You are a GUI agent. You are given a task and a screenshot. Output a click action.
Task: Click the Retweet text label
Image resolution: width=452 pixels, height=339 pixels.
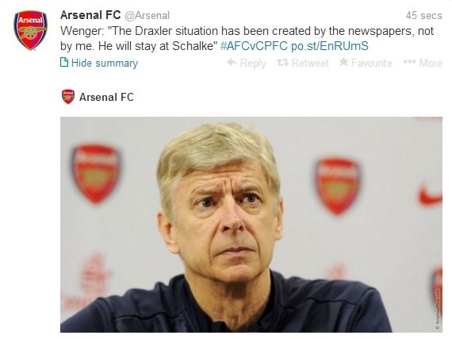(x=310, y=63)
